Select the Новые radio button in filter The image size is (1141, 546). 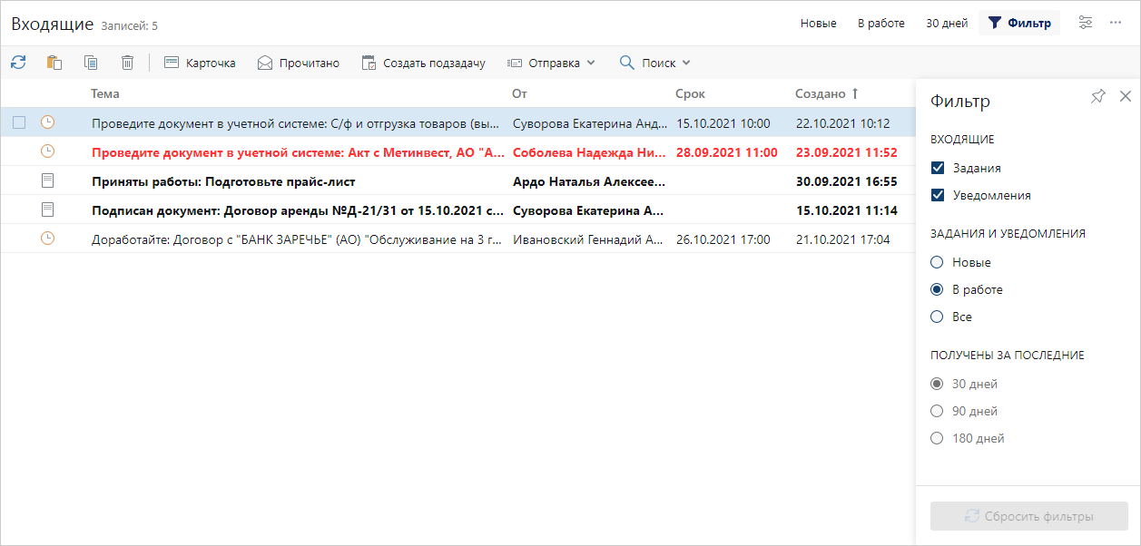[x=938, y=262]
